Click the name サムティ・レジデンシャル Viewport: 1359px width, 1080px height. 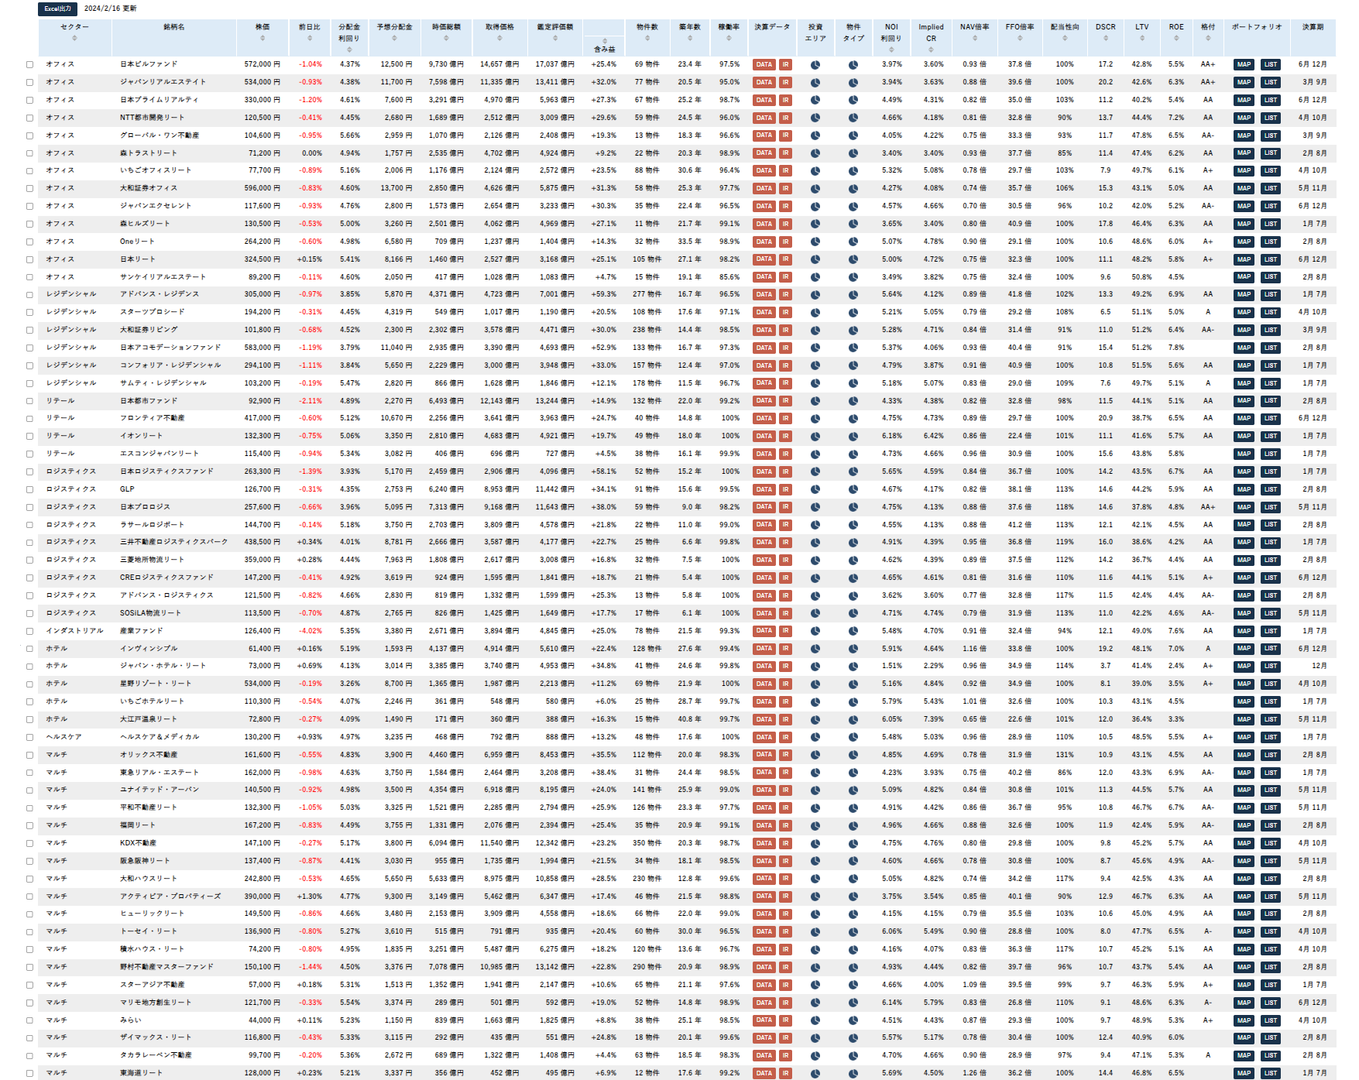tap(163, 383)
